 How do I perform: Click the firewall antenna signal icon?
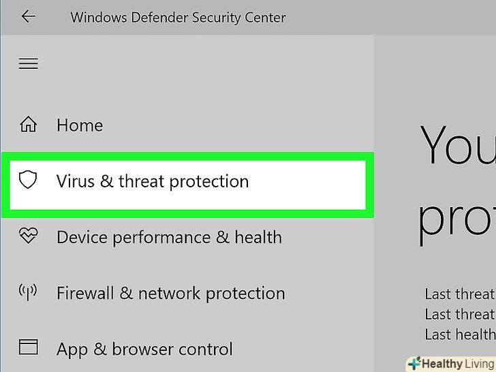tap(28, 293)
